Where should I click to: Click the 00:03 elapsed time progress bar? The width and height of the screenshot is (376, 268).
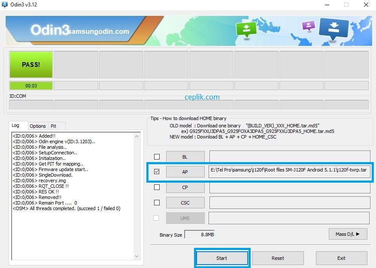coord(31,86)
